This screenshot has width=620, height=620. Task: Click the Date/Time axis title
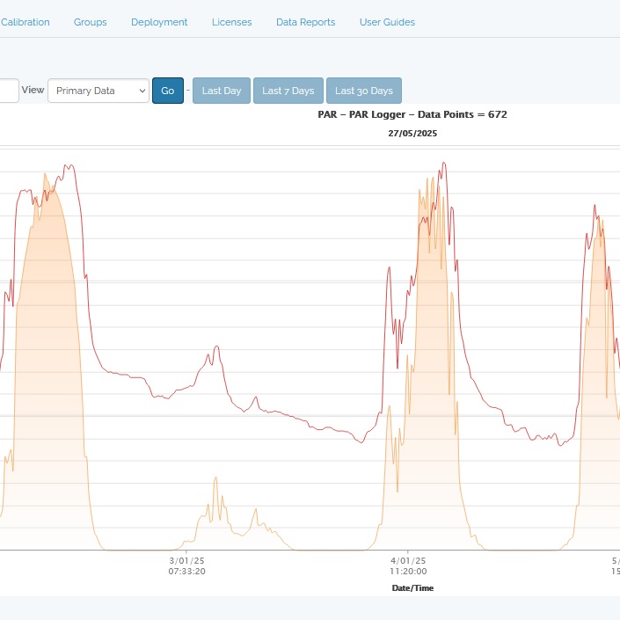pyautogui.click(x=412, y=587)
